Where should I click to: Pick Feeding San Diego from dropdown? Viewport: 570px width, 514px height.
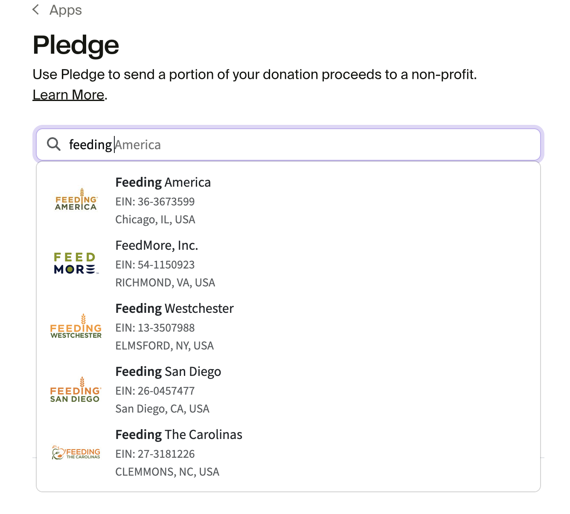coord(168,372)
